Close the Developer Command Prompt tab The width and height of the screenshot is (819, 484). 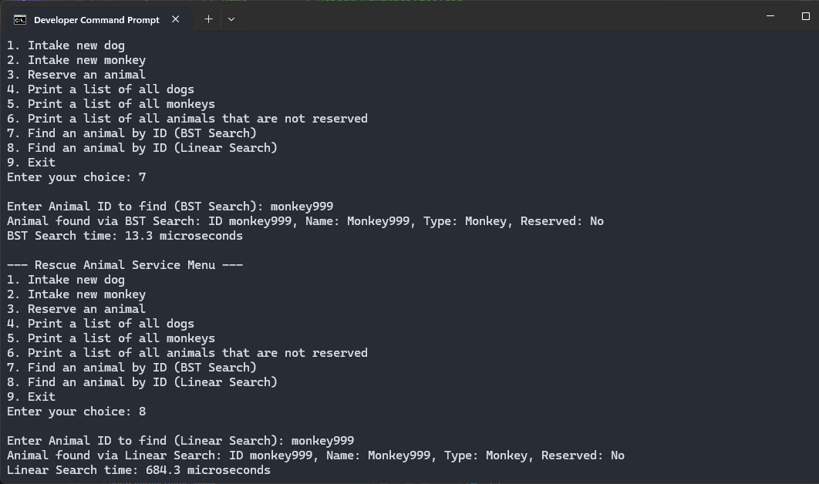pos(176,19)
